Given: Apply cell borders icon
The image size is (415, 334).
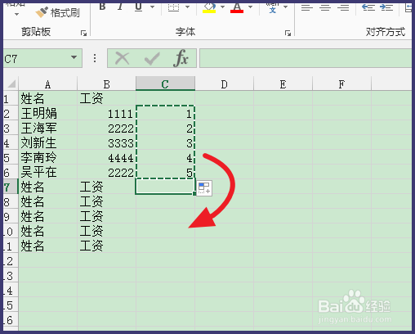Looking at the screenshot, I should point(173,7).
